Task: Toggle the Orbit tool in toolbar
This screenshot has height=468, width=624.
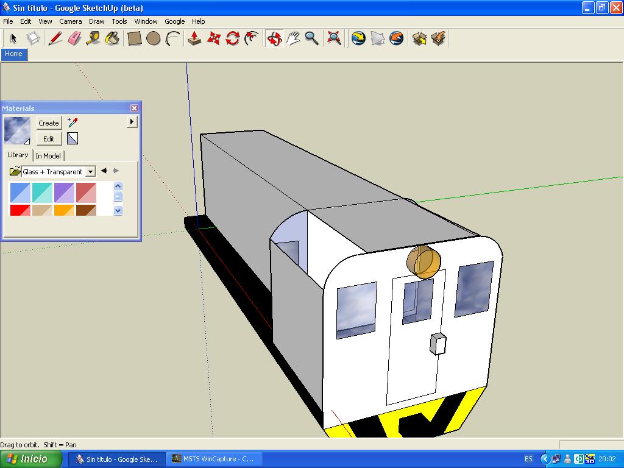Action: pyautogui.click(x=274, y=38)
